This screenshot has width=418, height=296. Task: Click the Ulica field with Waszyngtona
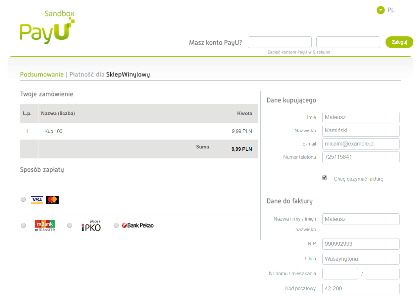coord(361,259)
